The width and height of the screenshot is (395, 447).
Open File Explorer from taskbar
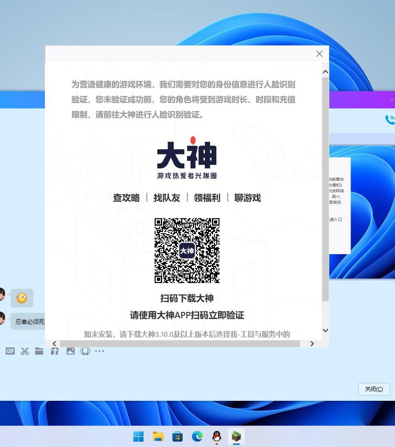click(158, 436)
